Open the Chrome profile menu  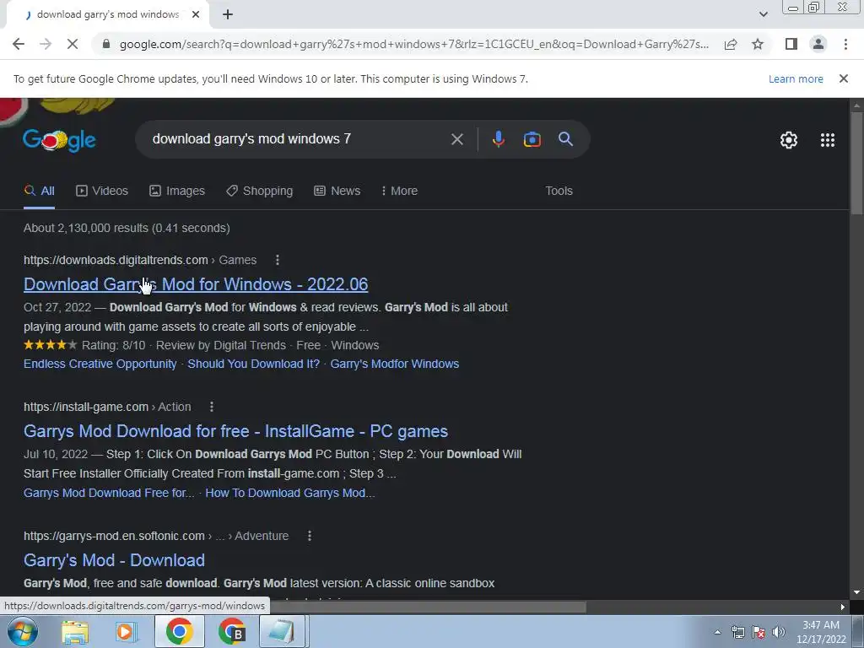click(818, 44)
